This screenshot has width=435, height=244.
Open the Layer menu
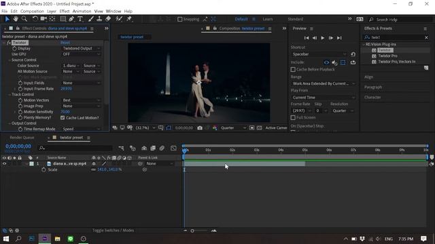pos(52,12)
